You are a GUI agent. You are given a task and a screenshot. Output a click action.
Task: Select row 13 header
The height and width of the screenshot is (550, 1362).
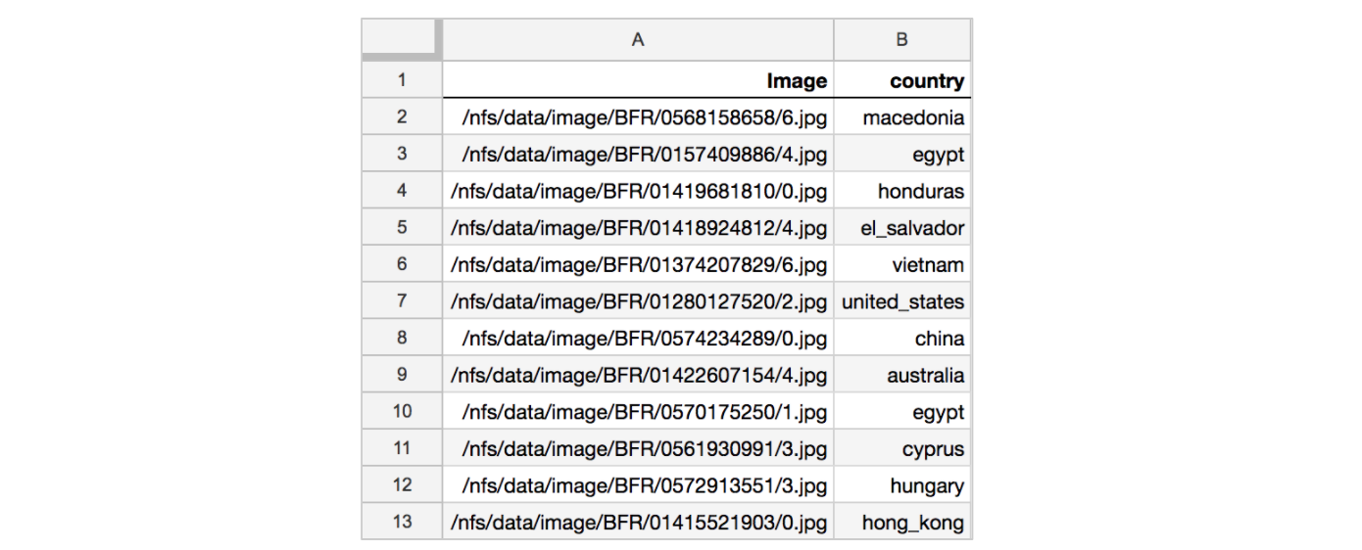pos(402,522)
